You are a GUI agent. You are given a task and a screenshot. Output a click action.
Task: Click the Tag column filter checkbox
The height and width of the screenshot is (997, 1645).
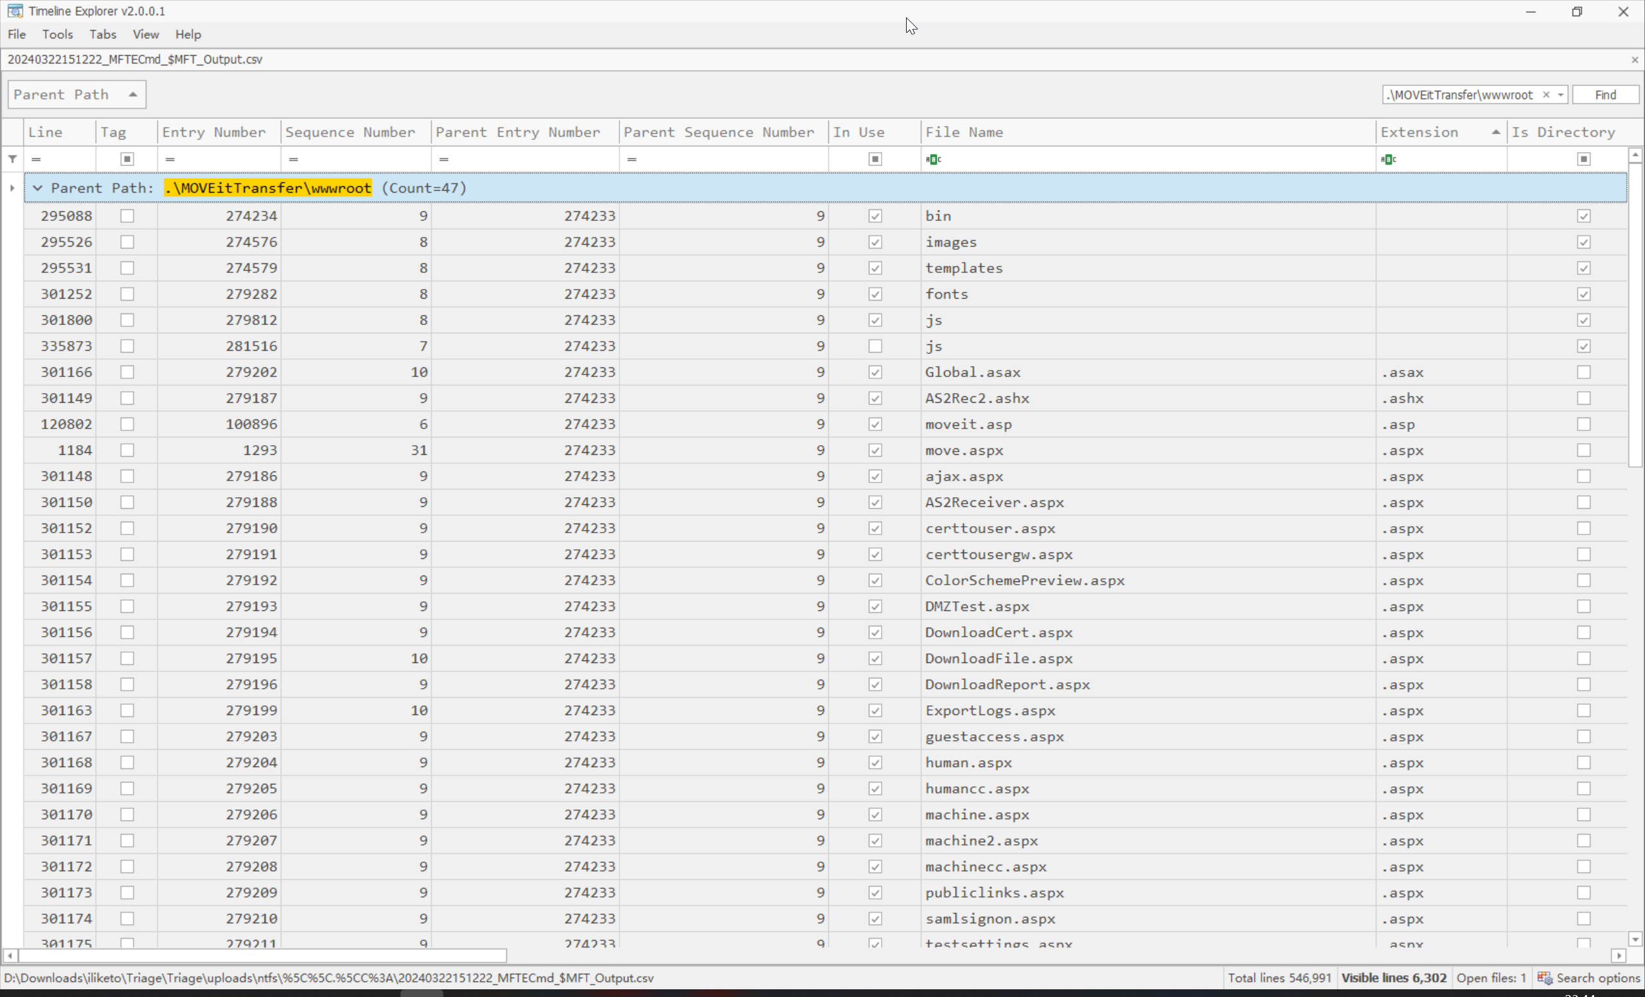pos(127,159)
